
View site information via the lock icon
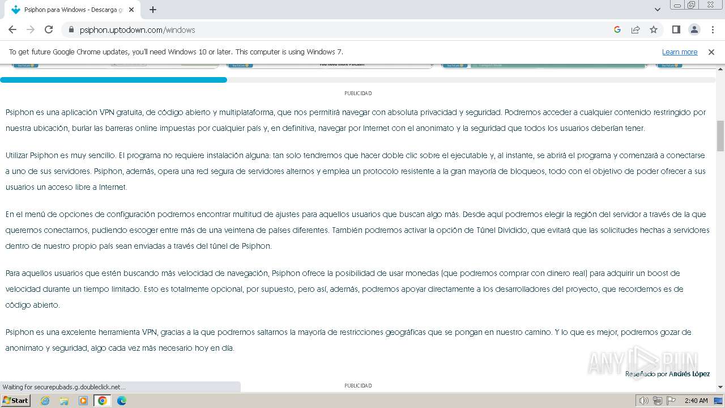[x=71, y=29]
